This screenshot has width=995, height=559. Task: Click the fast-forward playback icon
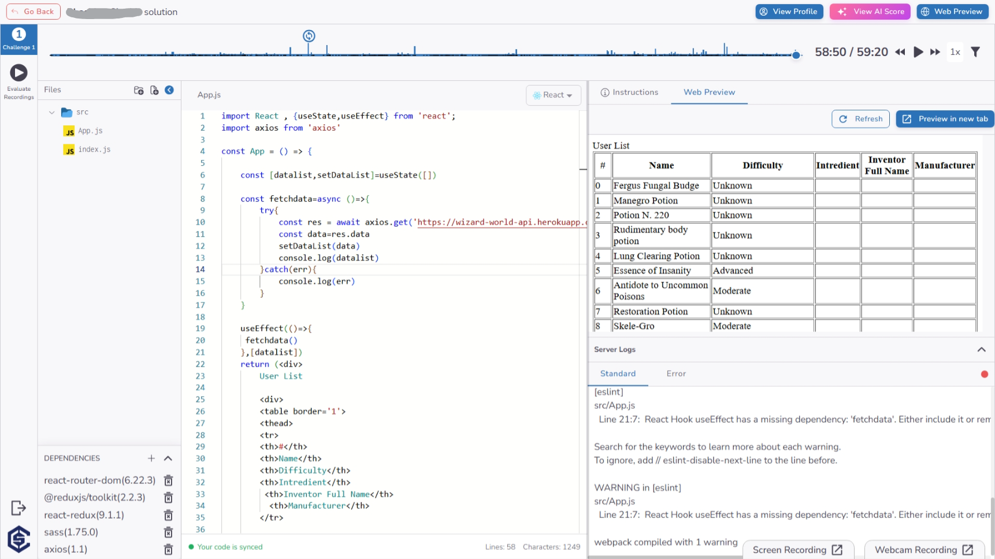935,51
